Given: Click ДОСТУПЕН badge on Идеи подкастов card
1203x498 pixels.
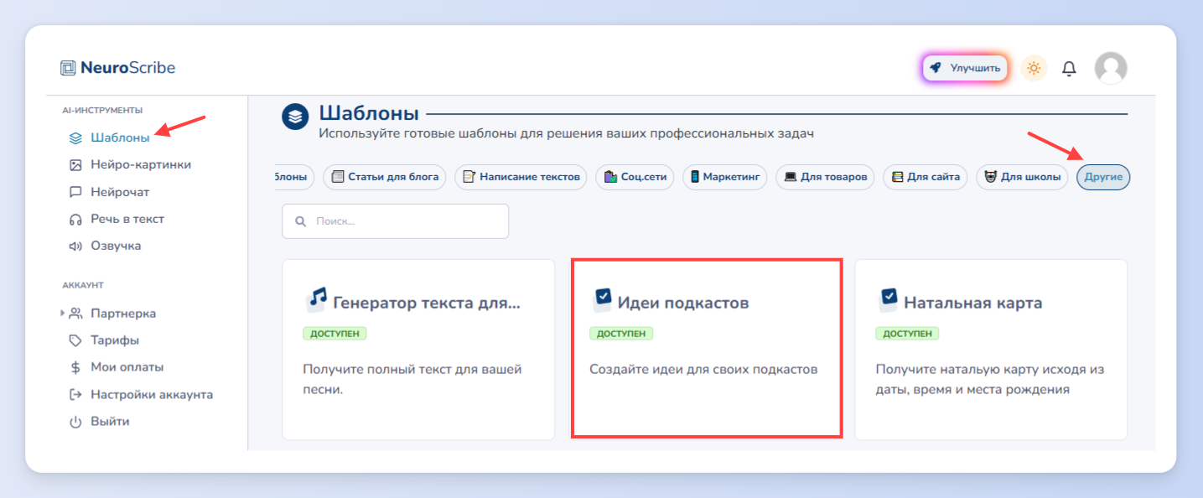Looking at the screenshot, I should tap(621, 334).
